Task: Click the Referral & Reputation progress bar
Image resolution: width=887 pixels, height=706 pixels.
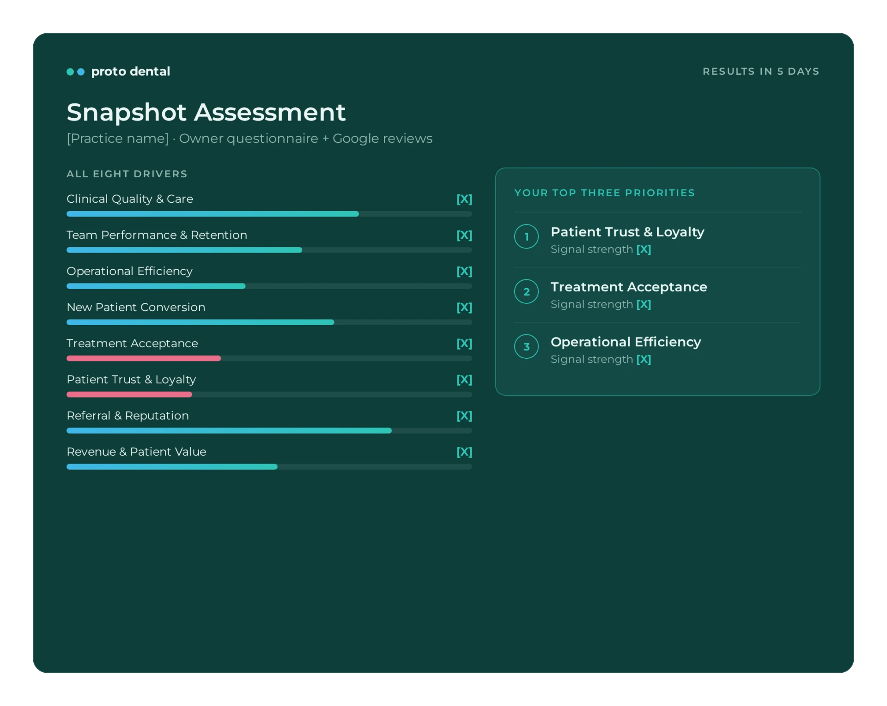Action: click(x=269, y=430)
